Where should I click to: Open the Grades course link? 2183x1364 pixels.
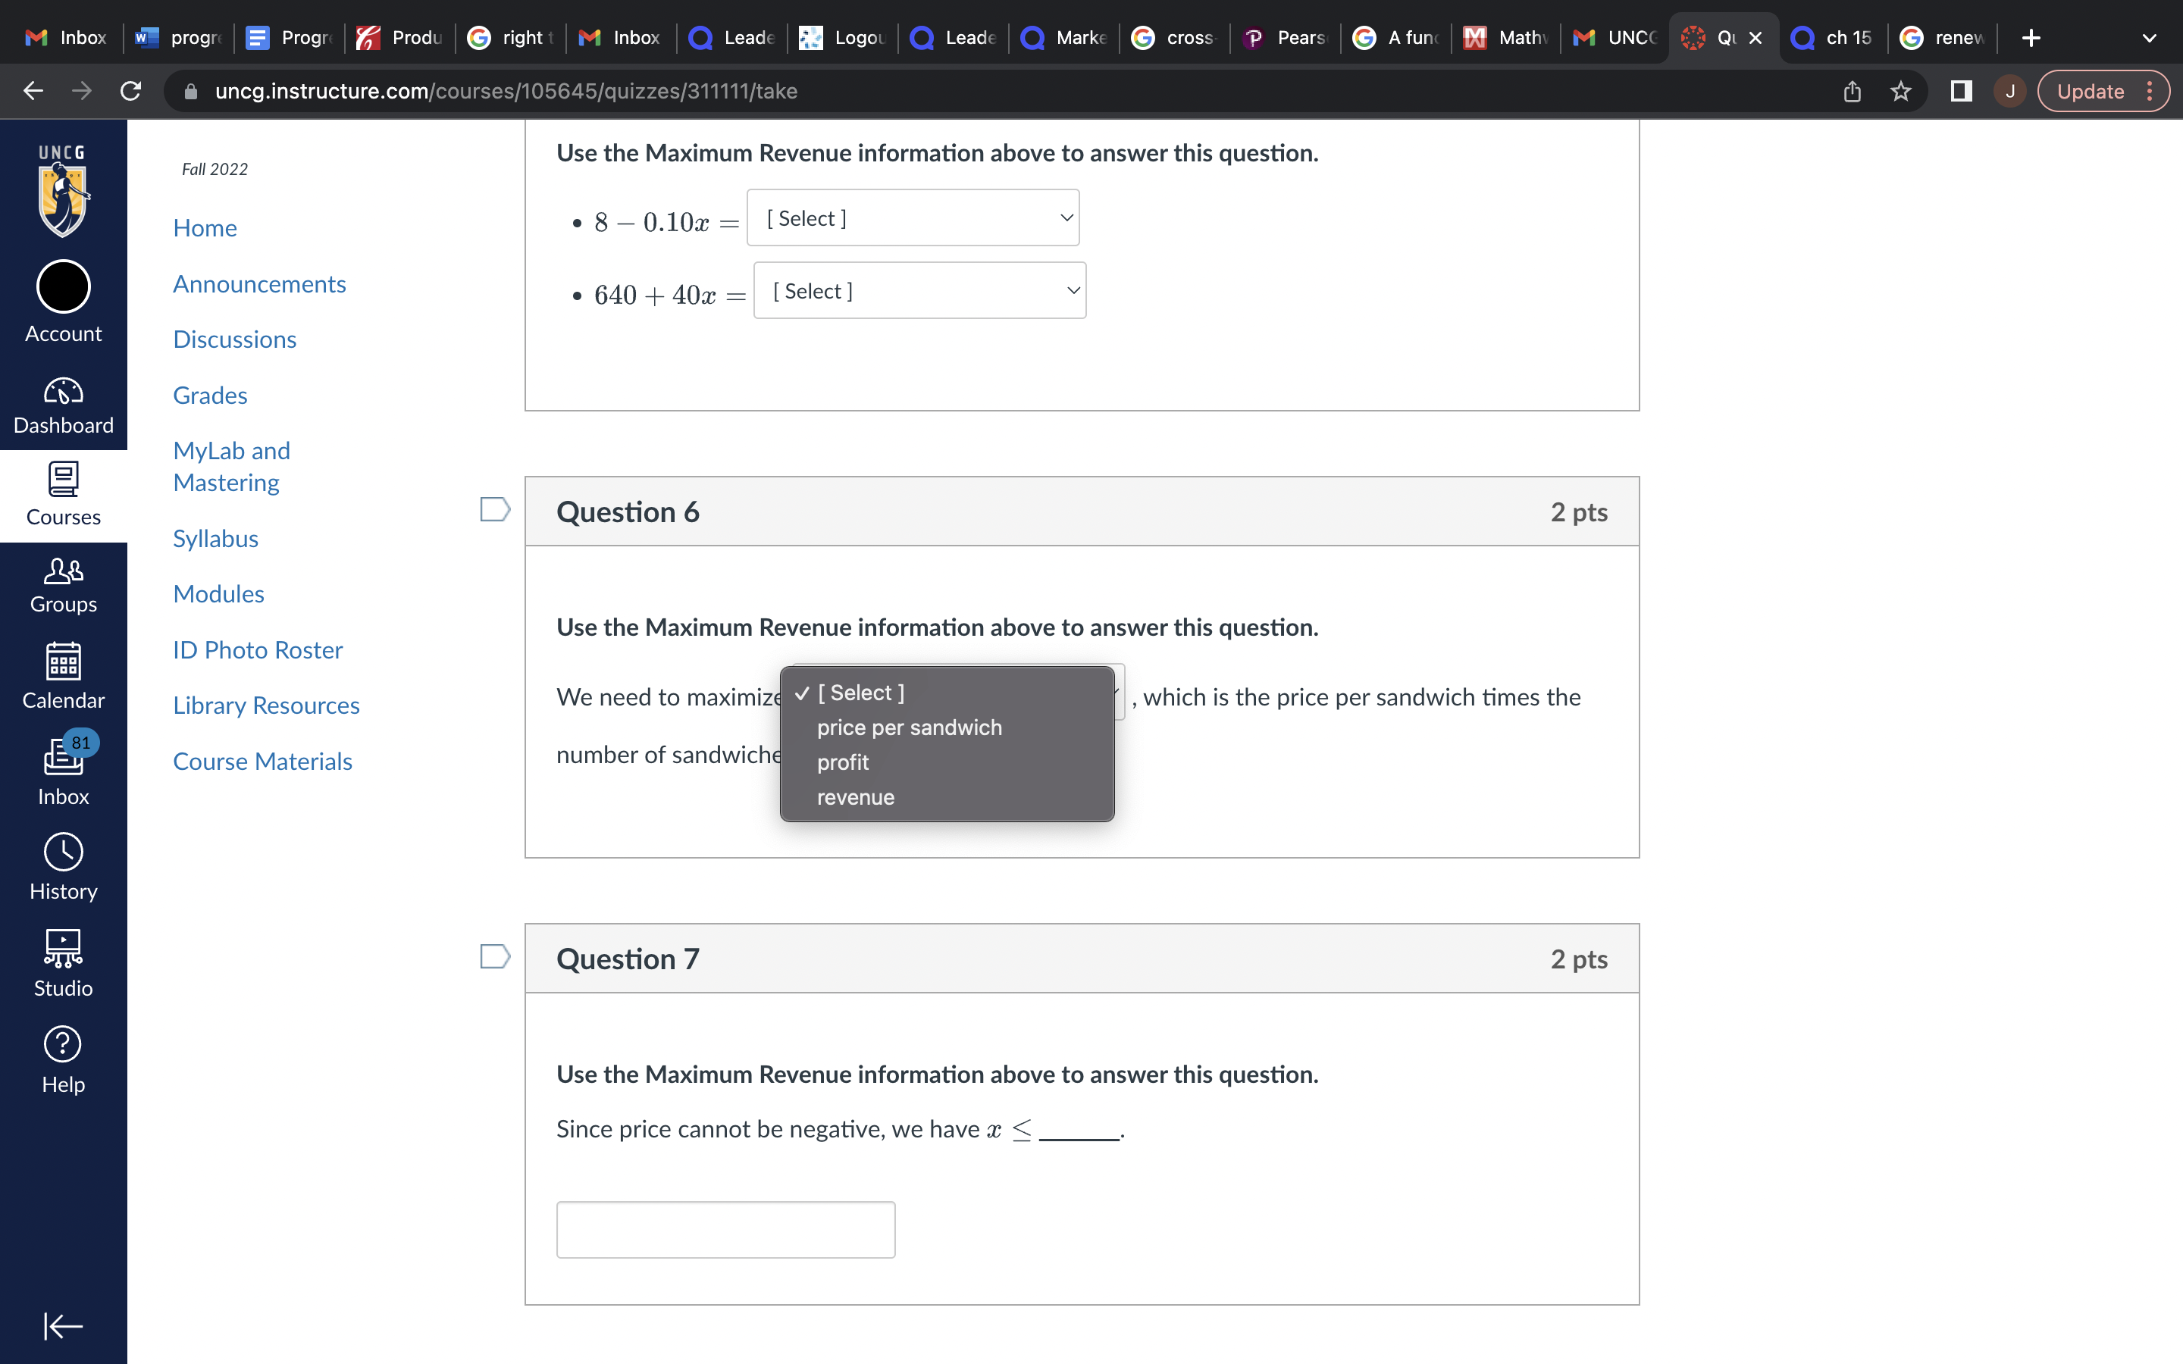(x=210, y=395)
